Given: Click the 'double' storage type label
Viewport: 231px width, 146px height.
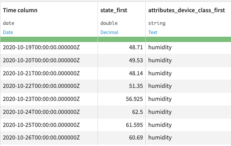Looking at the screenshot, I should pos(109,23).
